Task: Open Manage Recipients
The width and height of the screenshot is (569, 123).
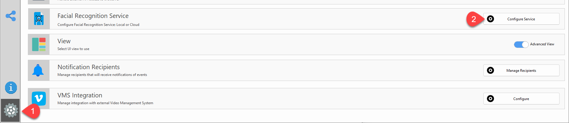Action: (521, 71)
